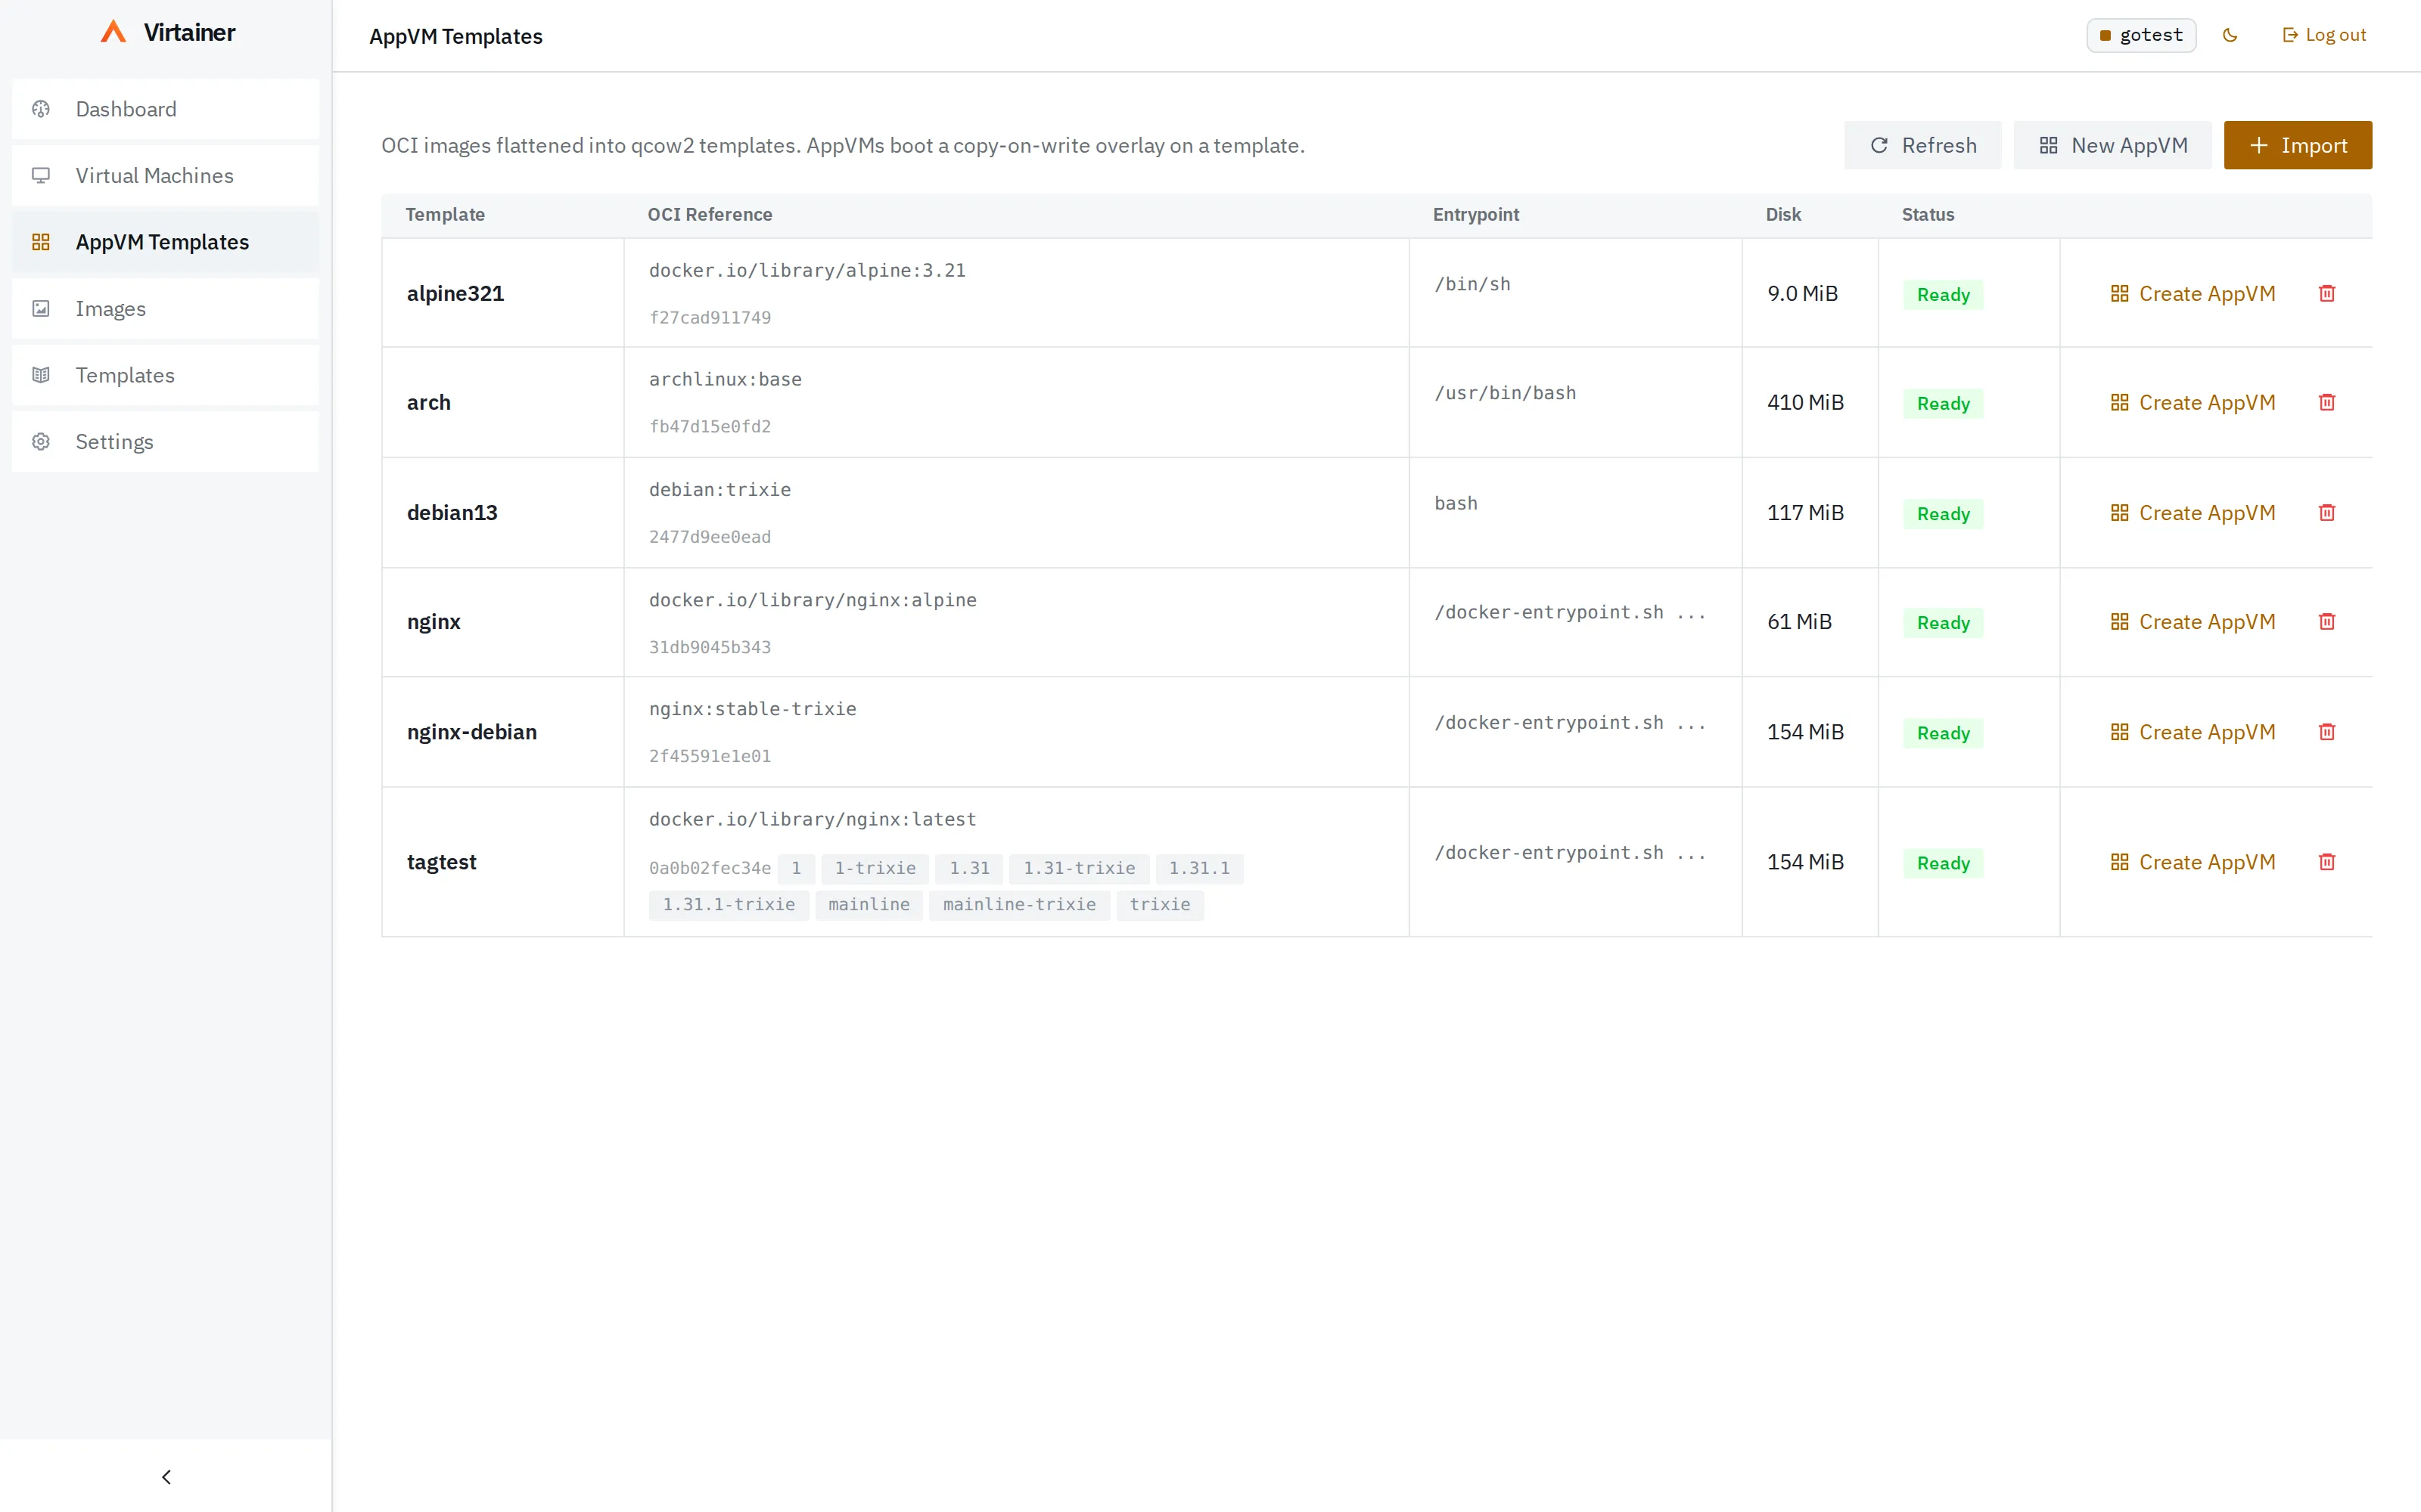The height and width of the screenshot is (1512, 2421).
Task: Delete the nginx template
Action: click(2327, 622)
